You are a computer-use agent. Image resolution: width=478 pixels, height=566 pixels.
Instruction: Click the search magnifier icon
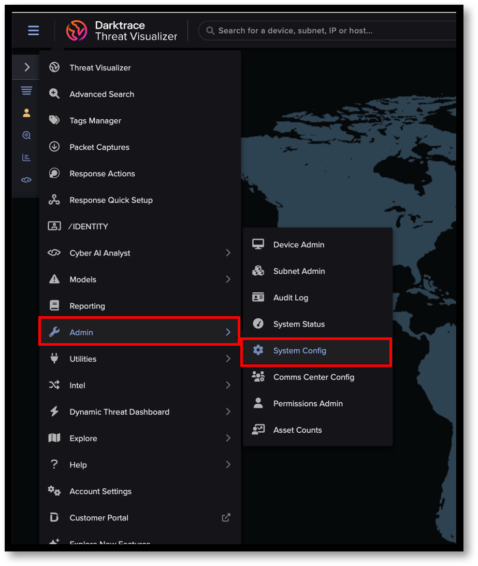click(x=210, y=31)
